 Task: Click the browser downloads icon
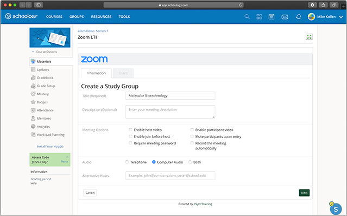pos(312,5)
